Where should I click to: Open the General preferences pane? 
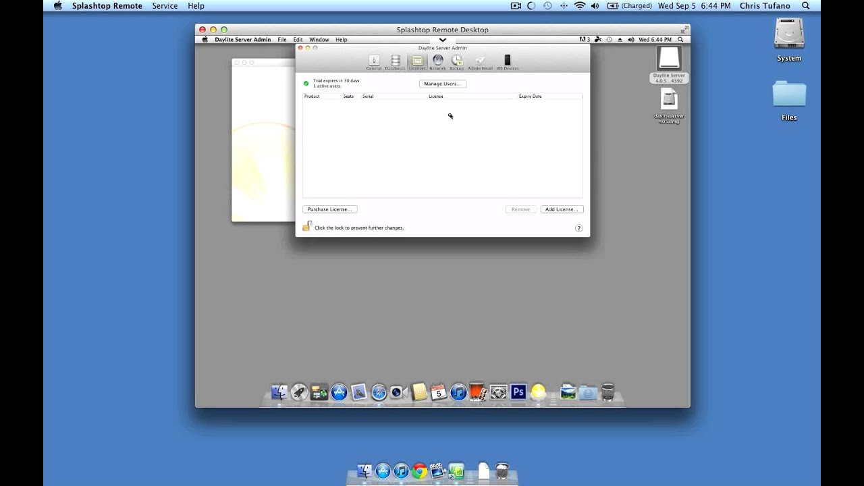coord(373,62)
